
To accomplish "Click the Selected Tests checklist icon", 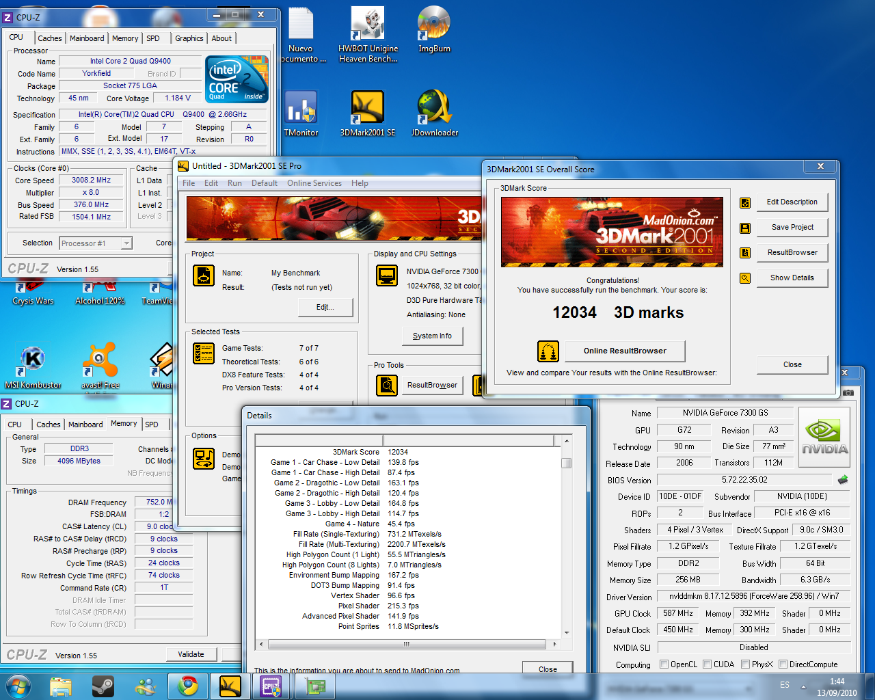I will pyautogui.click(x=204, y=353).
